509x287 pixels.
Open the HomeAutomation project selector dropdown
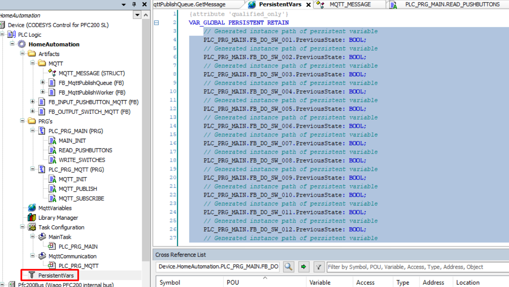tap(137, 15)
